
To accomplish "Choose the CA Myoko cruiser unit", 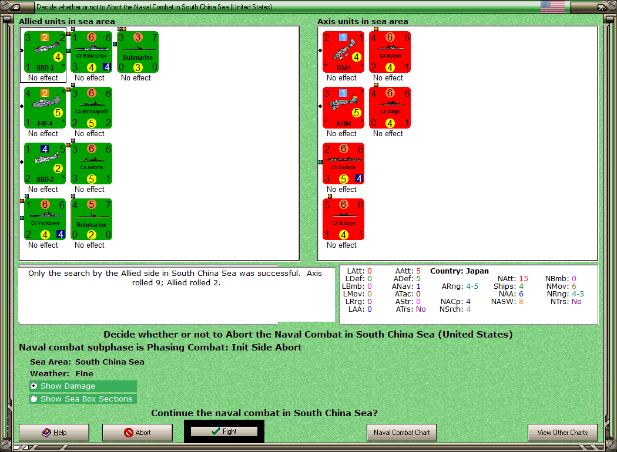I will point(390,52).
